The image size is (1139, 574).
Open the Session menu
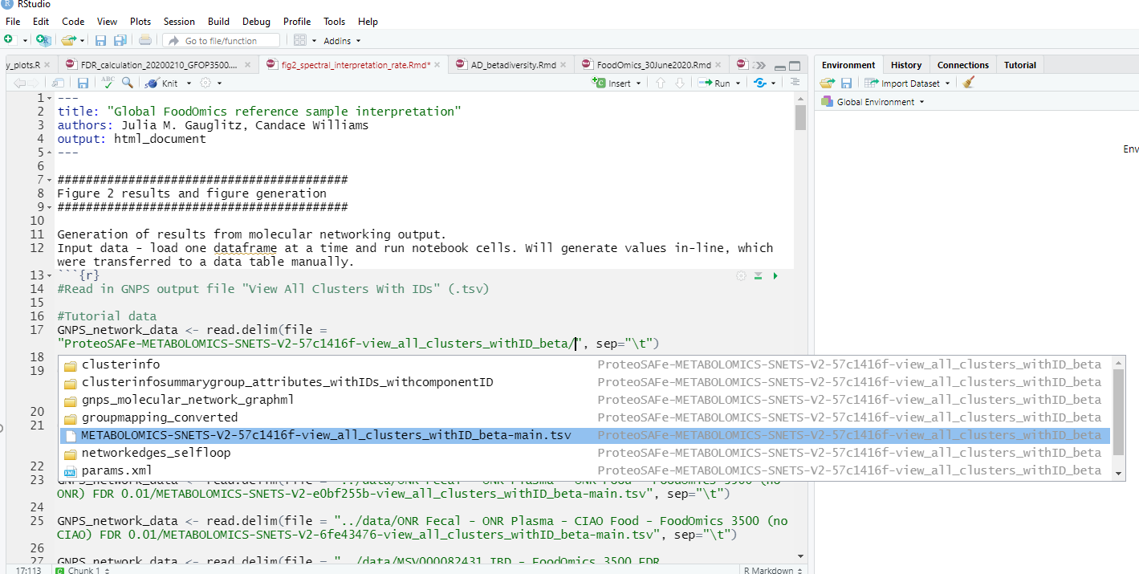tap(179, 22)
